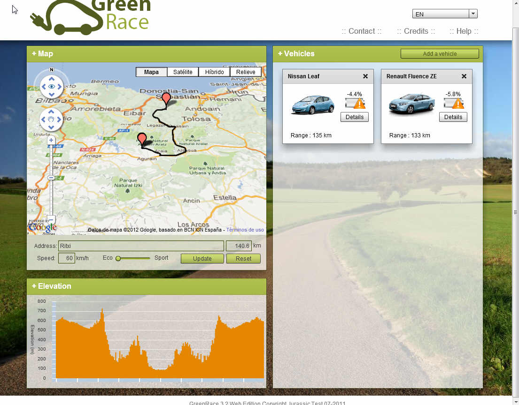
Task: Click the route start marker near Donostia
Action: pos(166,100)
